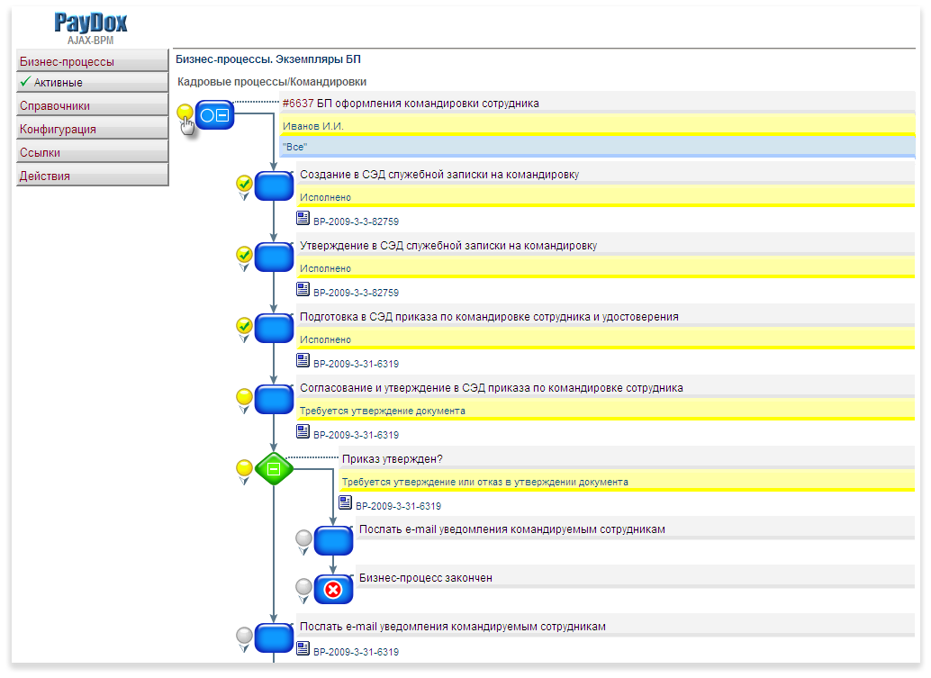The height and width of the screenshot is (678, 931).
Task: Click the title Подготовка в СЭД приказа
Action: [489, 317]
